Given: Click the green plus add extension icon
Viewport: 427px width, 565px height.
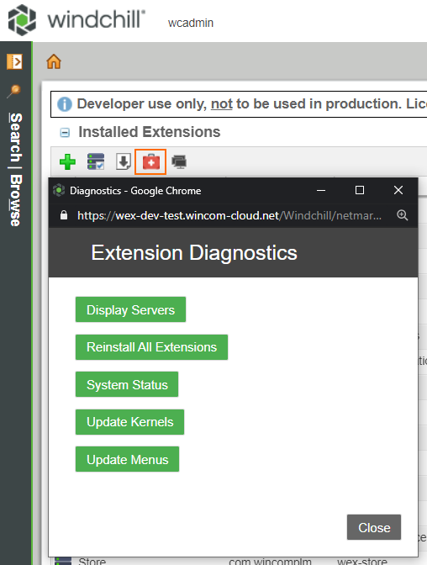Looking at the screenshot, I should [67, 161].
